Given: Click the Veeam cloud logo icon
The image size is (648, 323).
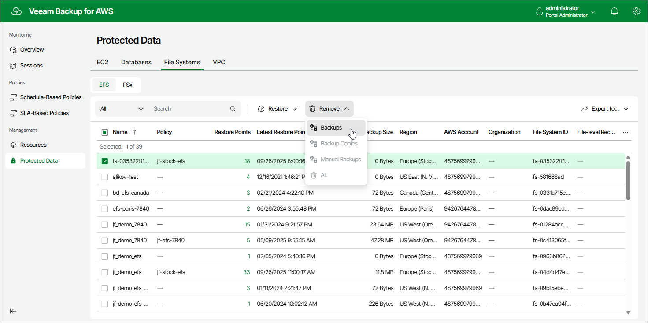Looking at the screenshot, I should (x=16, y=11).
